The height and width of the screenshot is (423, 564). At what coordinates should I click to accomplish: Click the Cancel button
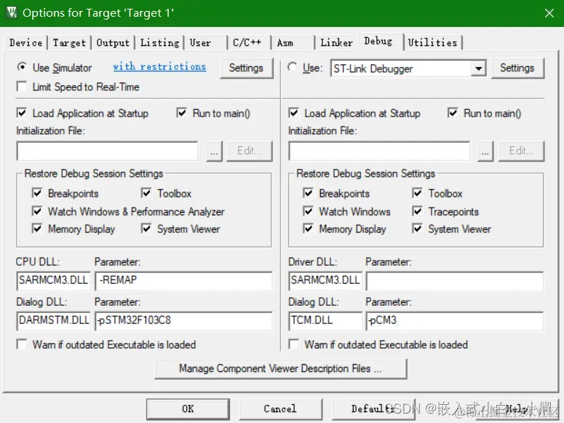click(280, 409)
